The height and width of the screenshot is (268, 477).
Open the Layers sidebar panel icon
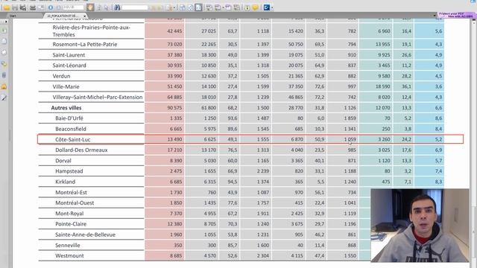4,52
